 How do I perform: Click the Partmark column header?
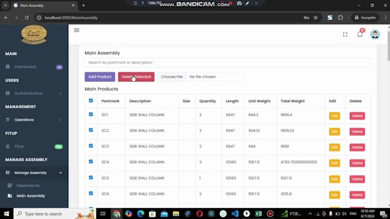[x=111, y=101]
